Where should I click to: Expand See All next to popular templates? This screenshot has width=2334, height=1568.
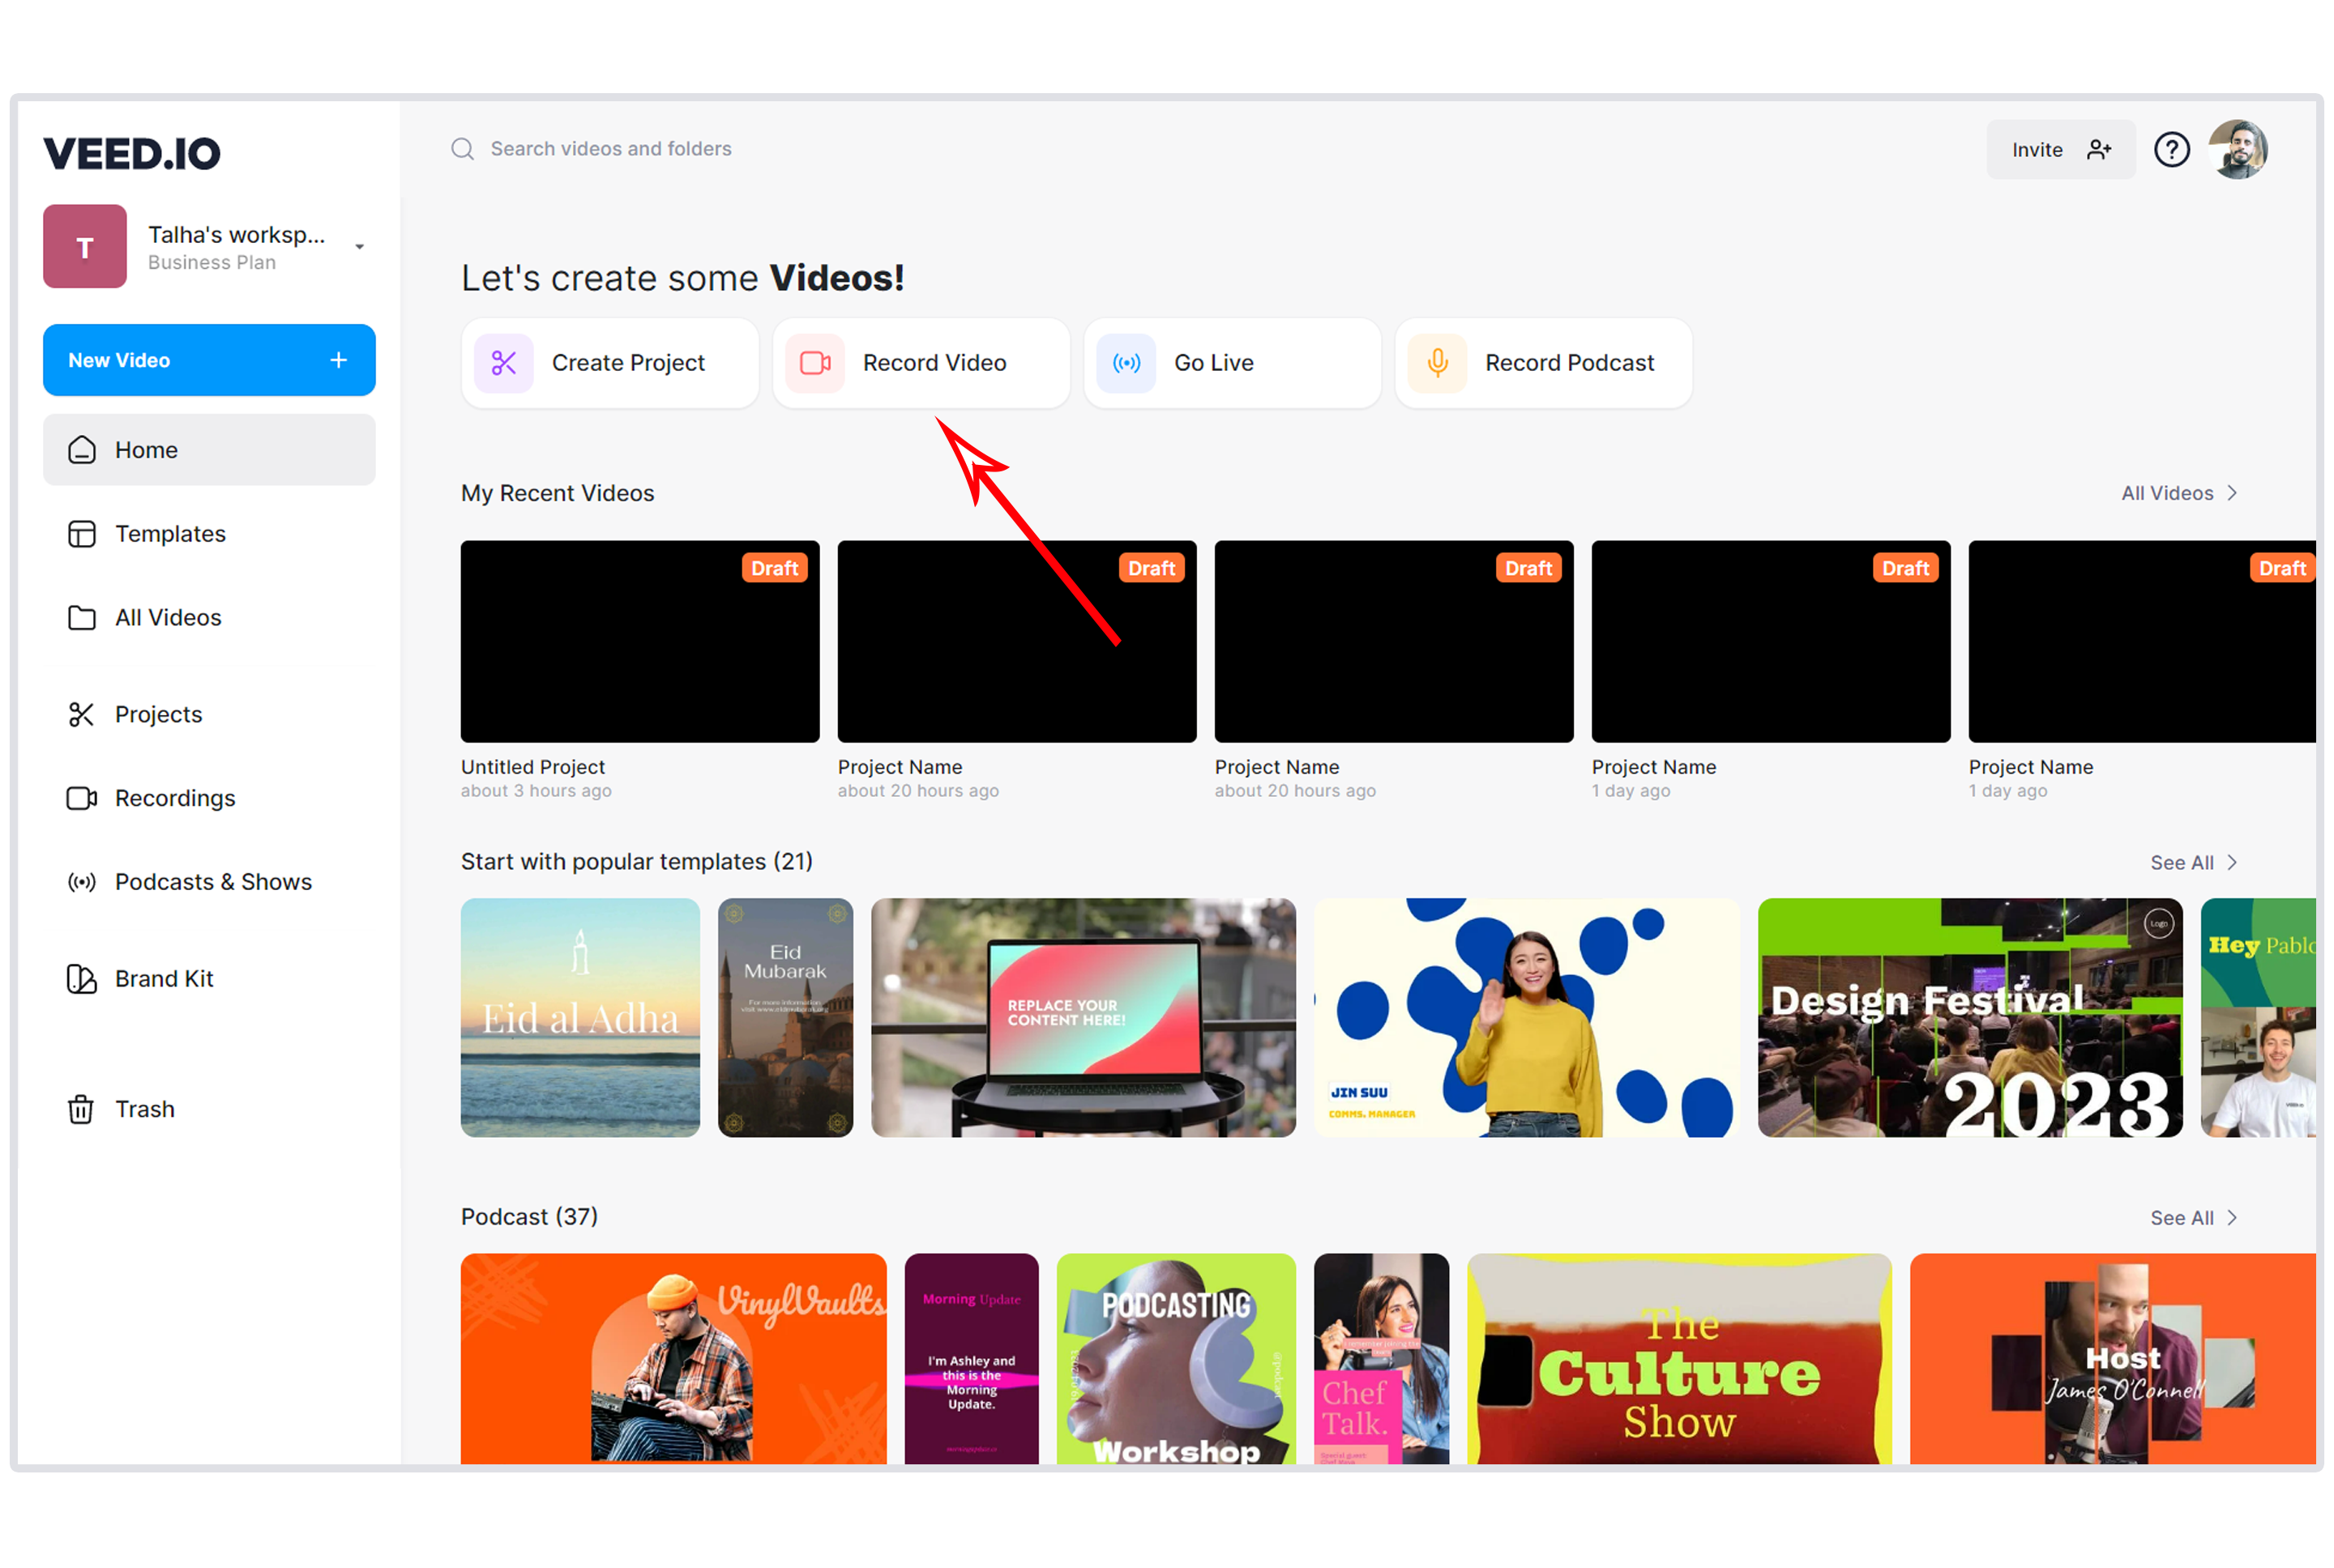click(x=2193, y=862)
